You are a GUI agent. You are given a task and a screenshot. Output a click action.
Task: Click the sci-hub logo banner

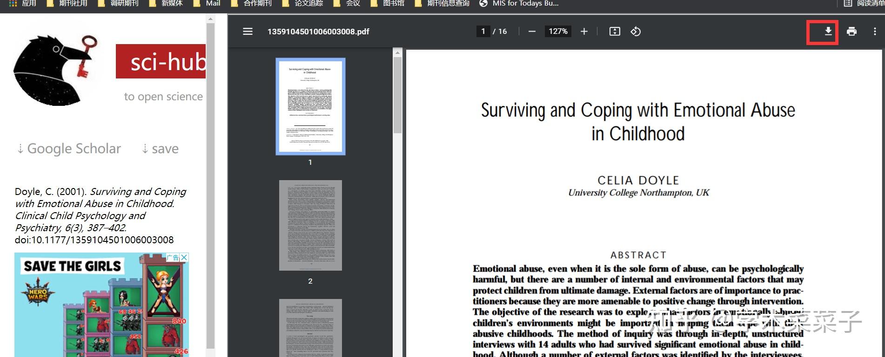161,61
